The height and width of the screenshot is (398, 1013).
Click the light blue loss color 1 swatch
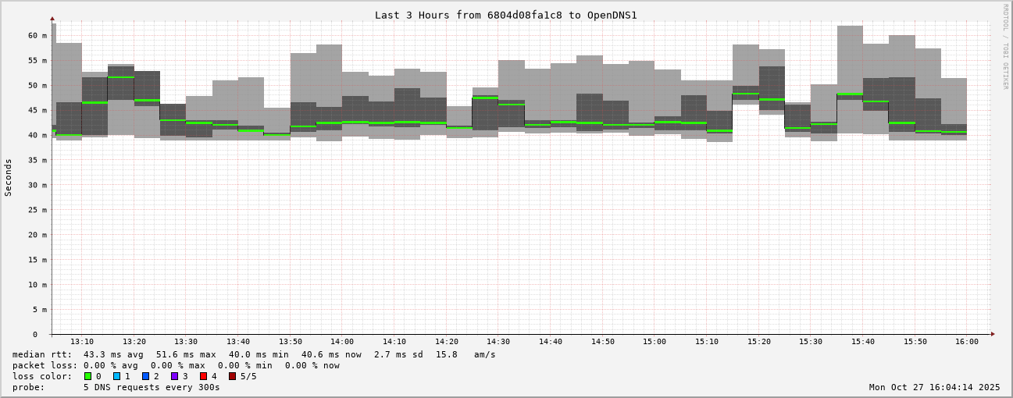click(x=117, y=376)
